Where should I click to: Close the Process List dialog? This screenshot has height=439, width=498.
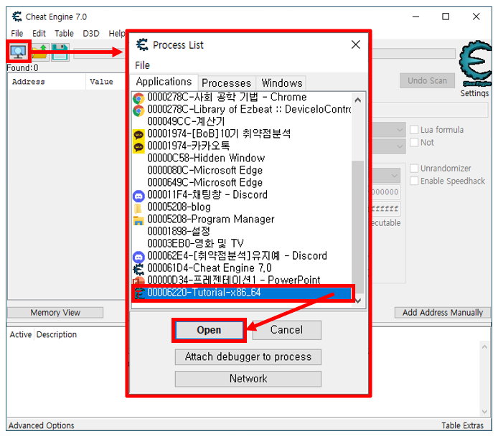356,44
